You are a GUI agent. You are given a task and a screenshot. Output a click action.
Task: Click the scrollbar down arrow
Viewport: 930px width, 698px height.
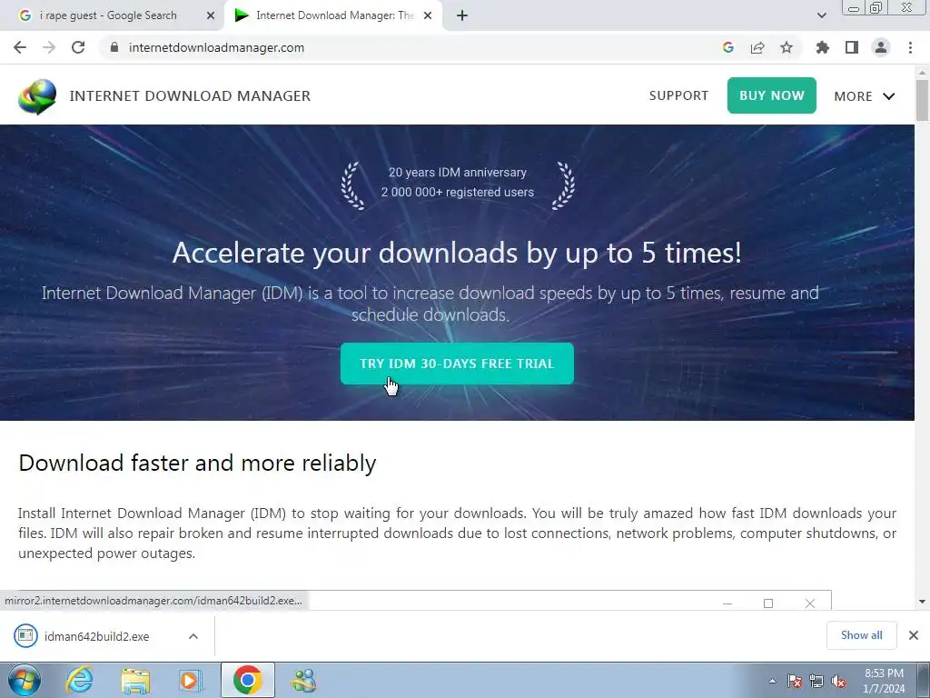(x=923, y=602)
